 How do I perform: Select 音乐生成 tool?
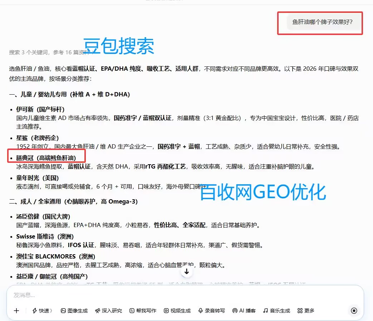point(277,311)
